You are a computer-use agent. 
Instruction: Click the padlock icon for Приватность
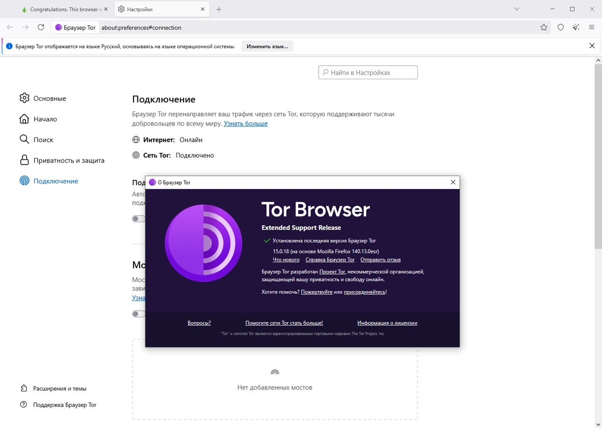click(x=24, y=160)
